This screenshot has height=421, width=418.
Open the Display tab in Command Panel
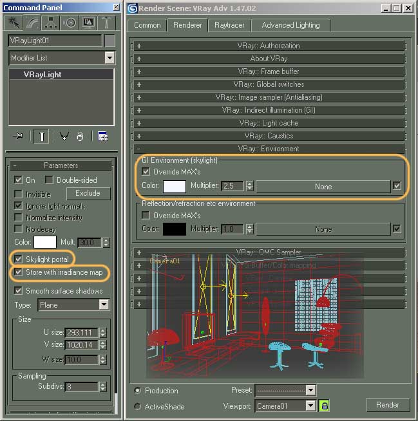(x=88, y=23)
